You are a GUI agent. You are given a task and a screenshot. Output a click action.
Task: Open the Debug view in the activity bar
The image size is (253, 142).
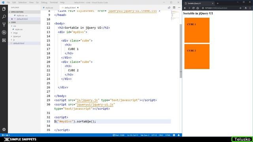tap(4, 32)
